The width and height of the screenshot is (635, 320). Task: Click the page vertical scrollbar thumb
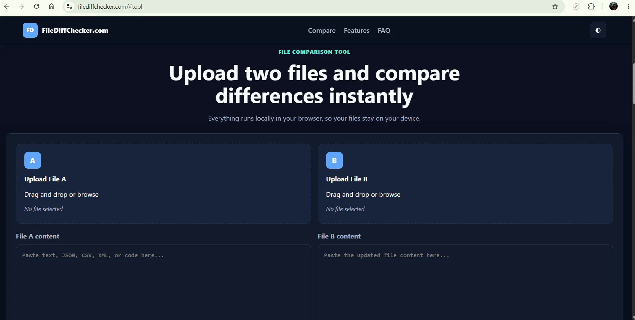[633, 84]
